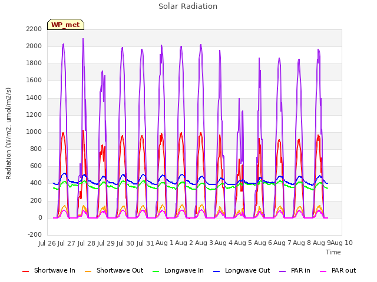Click the blue Longwave Out legend swatch
Screen dimensions: 377x282
pyautogui.click(x=217, y=271)
